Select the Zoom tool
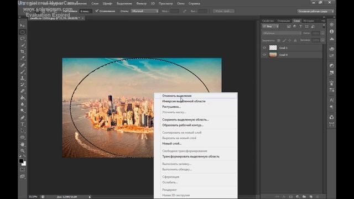 coord(22,151)
